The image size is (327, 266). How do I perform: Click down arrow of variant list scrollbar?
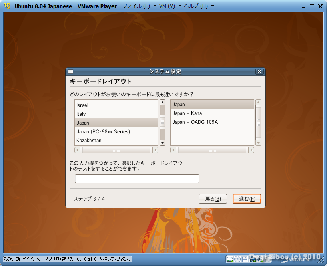[x=258, y=143]
